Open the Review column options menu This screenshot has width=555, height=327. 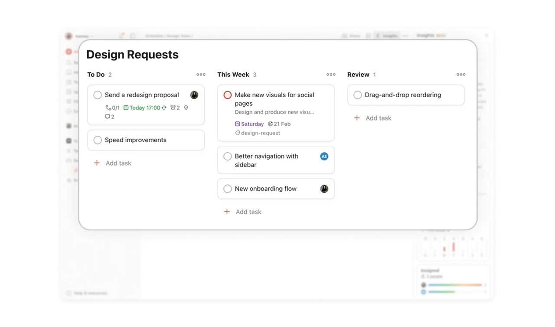coord(460,74)
